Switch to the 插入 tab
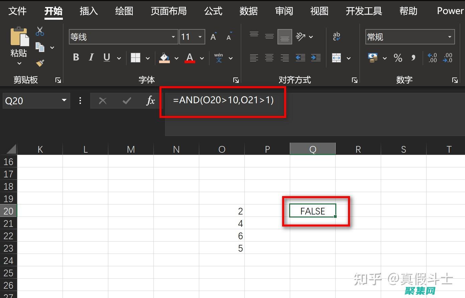Viewport: 465px width, 298px height. pyautogui.click(x=89, y=11)
